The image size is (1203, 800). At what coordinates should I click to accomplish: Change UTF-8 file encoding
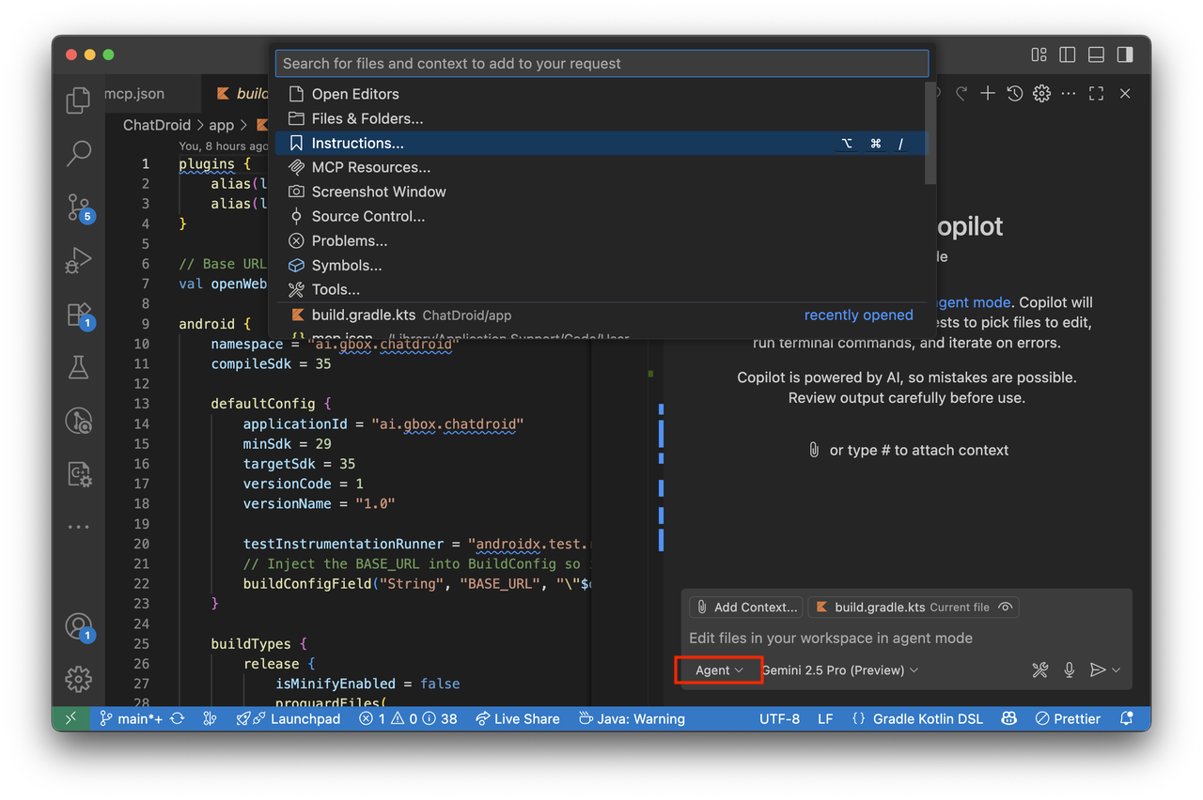779,718
